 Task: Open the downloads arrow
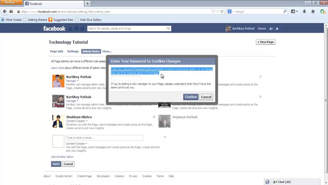coord(304,12)
